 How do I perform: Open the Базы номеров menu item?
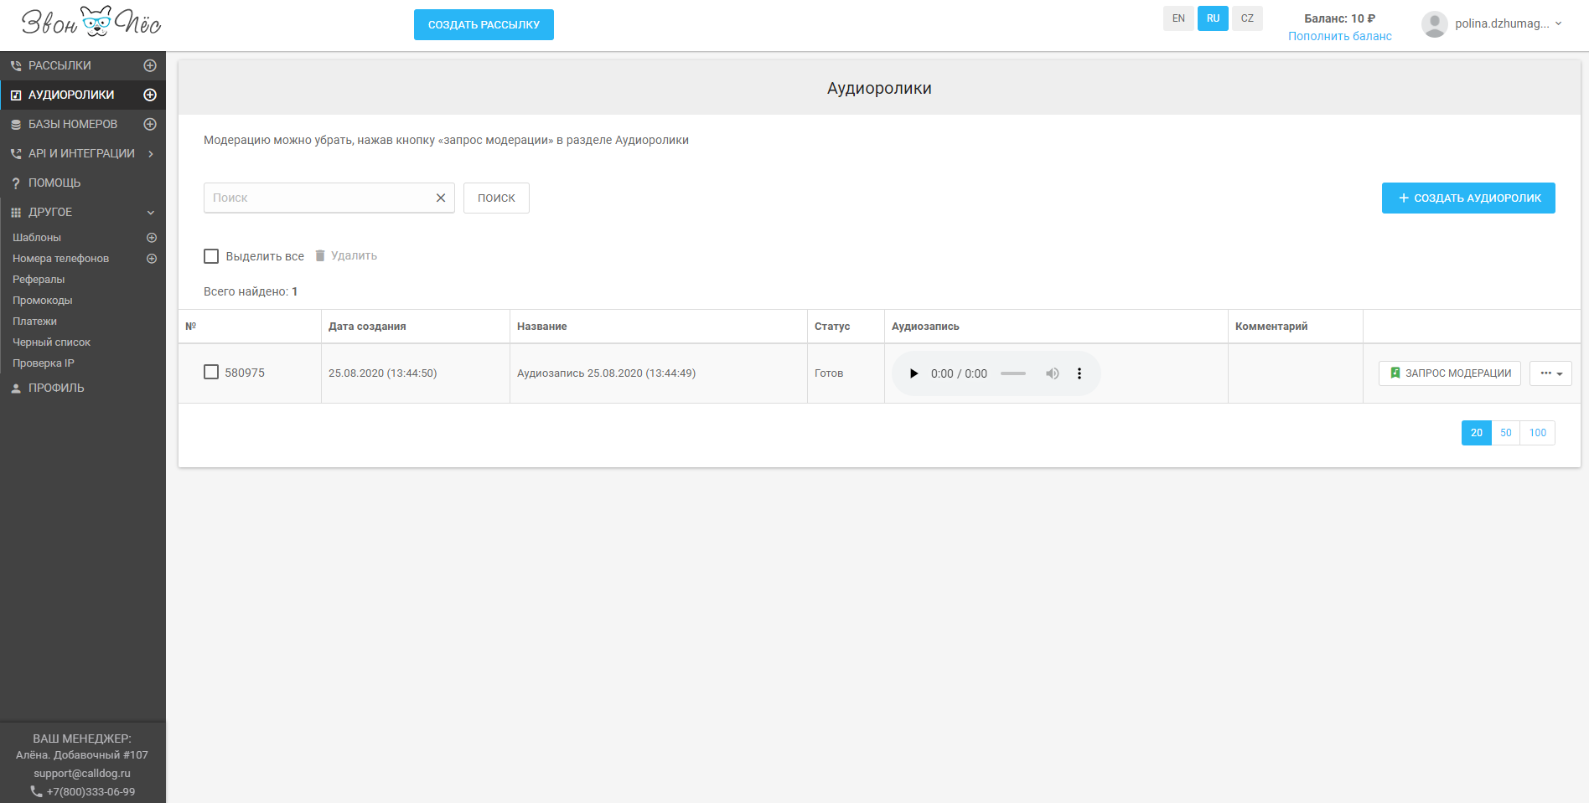pyautogui.click(x=73, y=124)
